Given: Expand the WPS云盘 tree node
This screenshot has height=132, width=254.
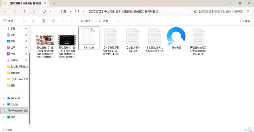Looking at the screenshot, I should [x=3, y=98].
